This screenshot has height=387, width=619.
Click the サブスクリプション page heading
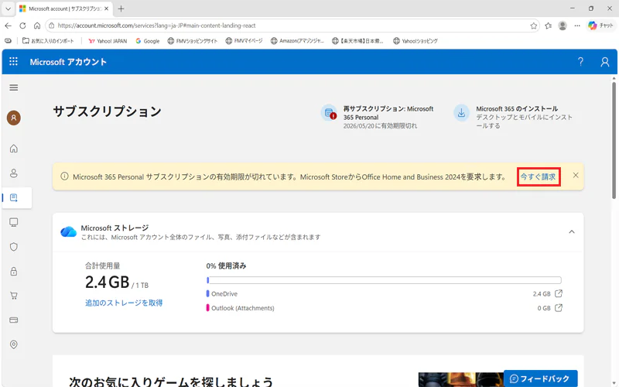point(108,111)
